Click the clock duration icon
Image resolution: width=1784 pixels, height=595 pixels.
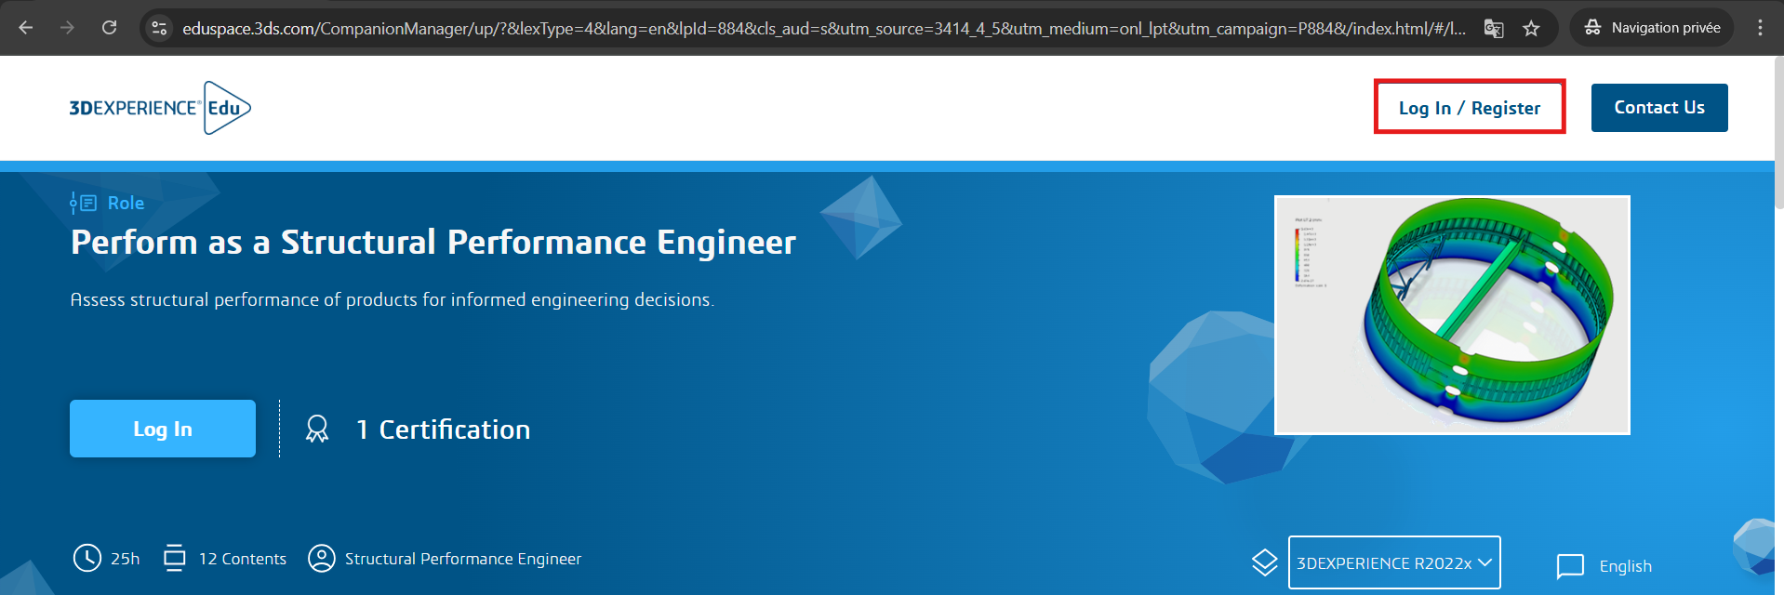pos(87,558)
